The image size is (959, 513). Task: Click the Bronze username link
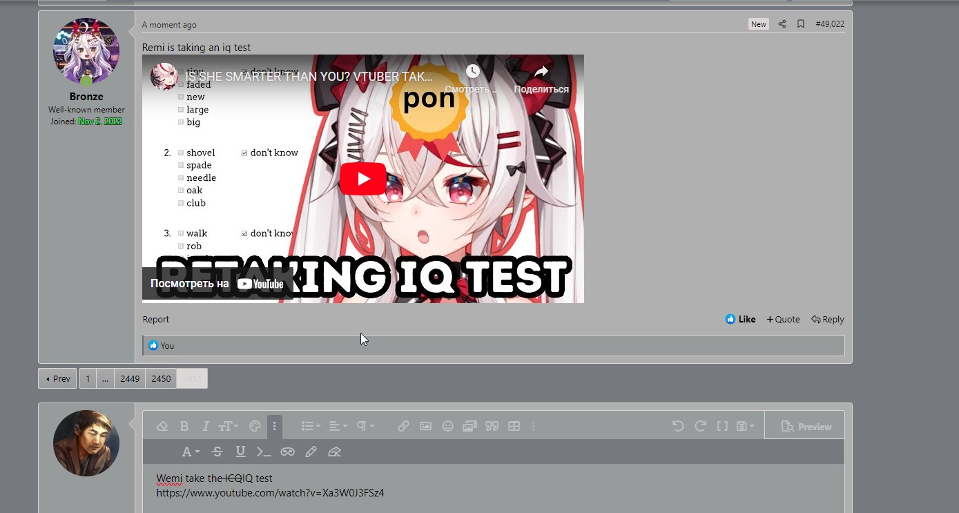86,97
